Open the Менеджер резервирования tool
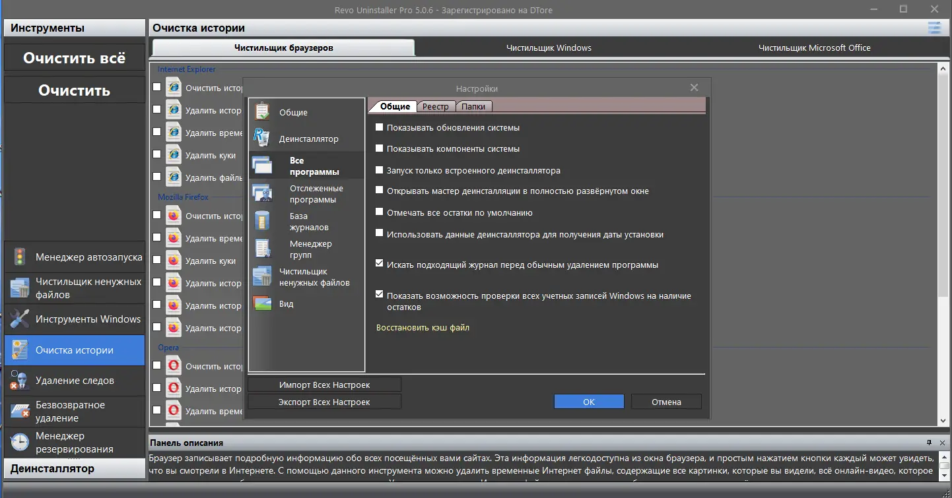The image size is (952, 498). (x=75, y=442)
